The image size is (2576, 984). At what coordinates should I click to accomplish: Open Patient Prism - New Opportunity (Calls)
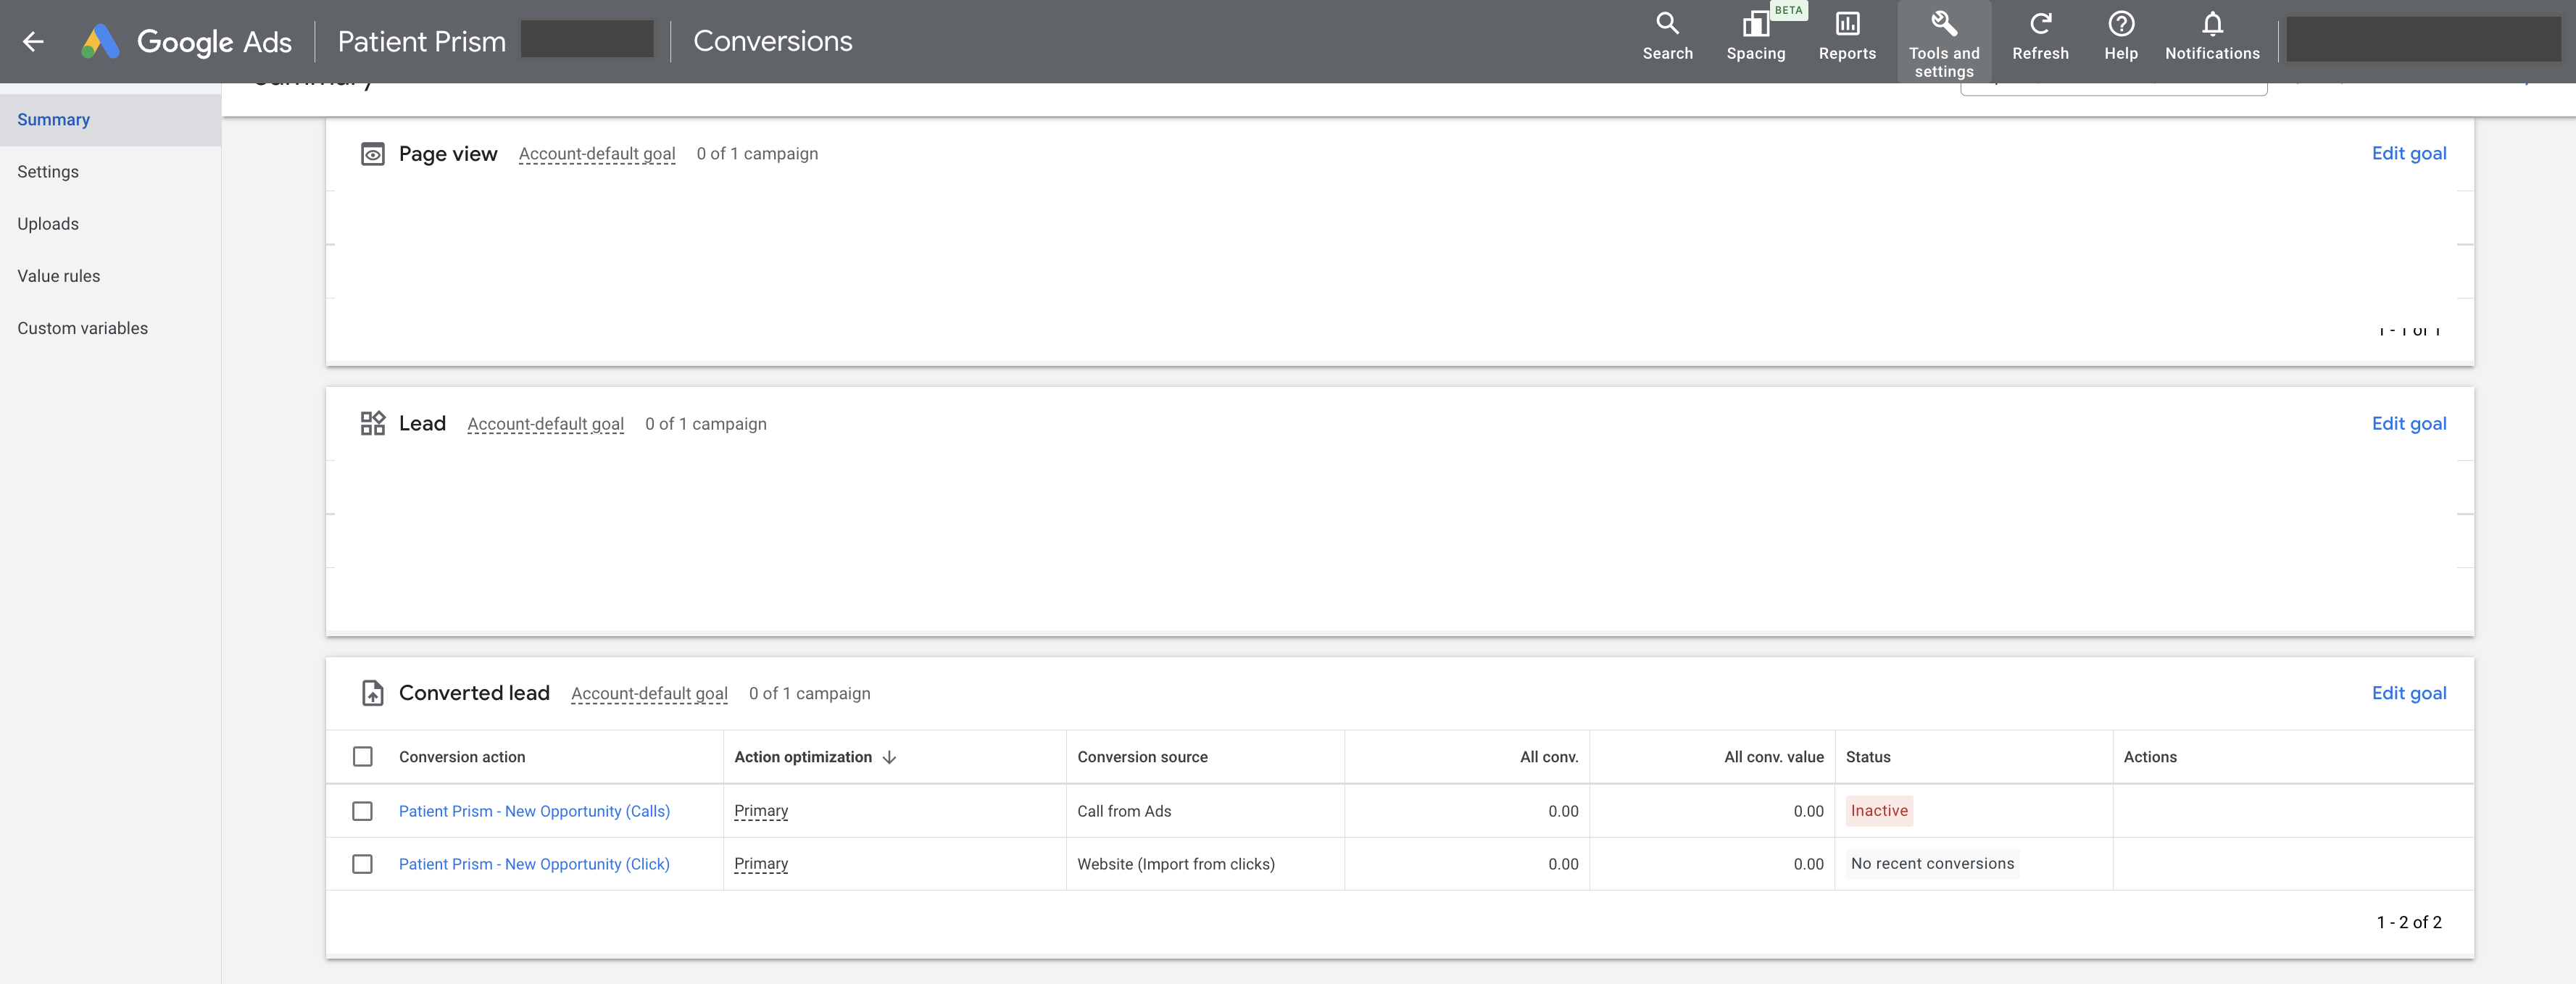(534, 811)
